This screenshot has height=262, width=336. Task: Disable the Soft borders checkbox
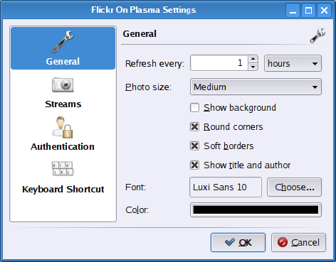pos(194,146)
